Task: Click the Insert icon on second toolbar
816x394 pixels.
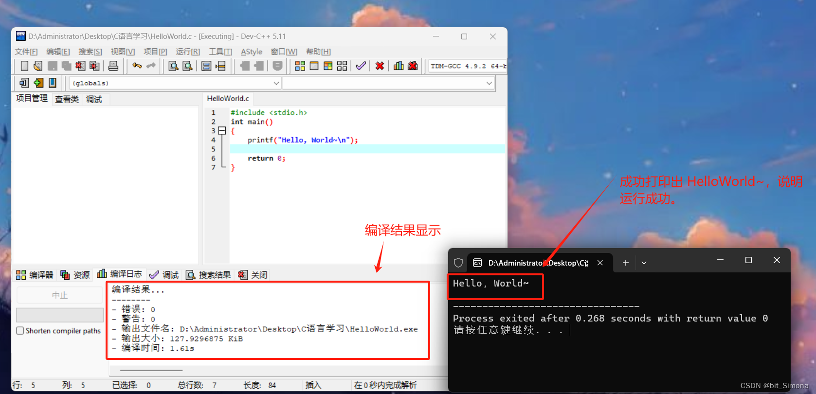Action: coord(24,83)
